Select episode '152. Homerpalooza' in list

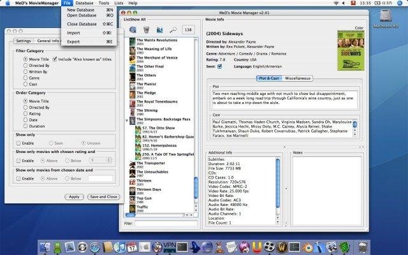[x=159, y=147]
